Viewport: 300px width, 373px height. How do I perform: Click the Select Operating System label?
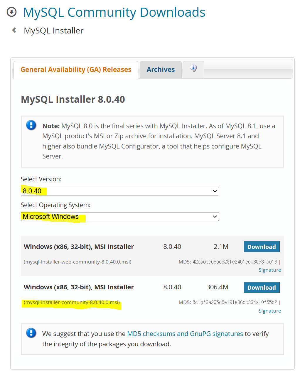(x=55, y=205)
